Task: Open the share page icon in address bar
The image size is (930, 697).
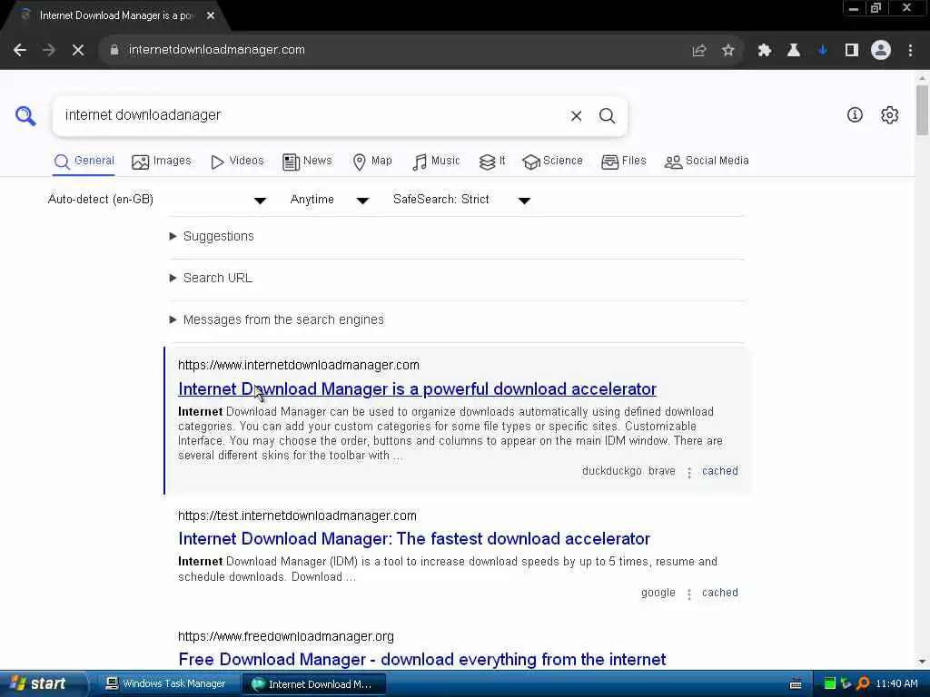Action: (699, 51)
